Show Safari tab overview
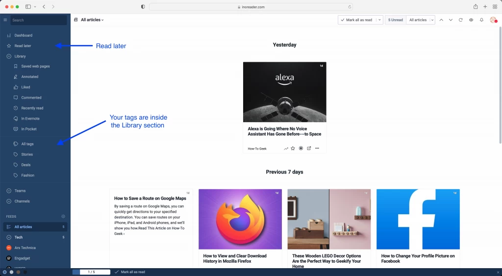The width and height of the screenshot is (502, 276). pos(495,7)
